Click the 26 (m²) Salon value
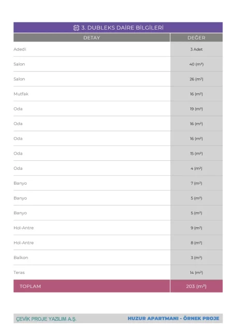Image resolution: width=233 pixels, height=330 pixels. click(x=196, y=79)
